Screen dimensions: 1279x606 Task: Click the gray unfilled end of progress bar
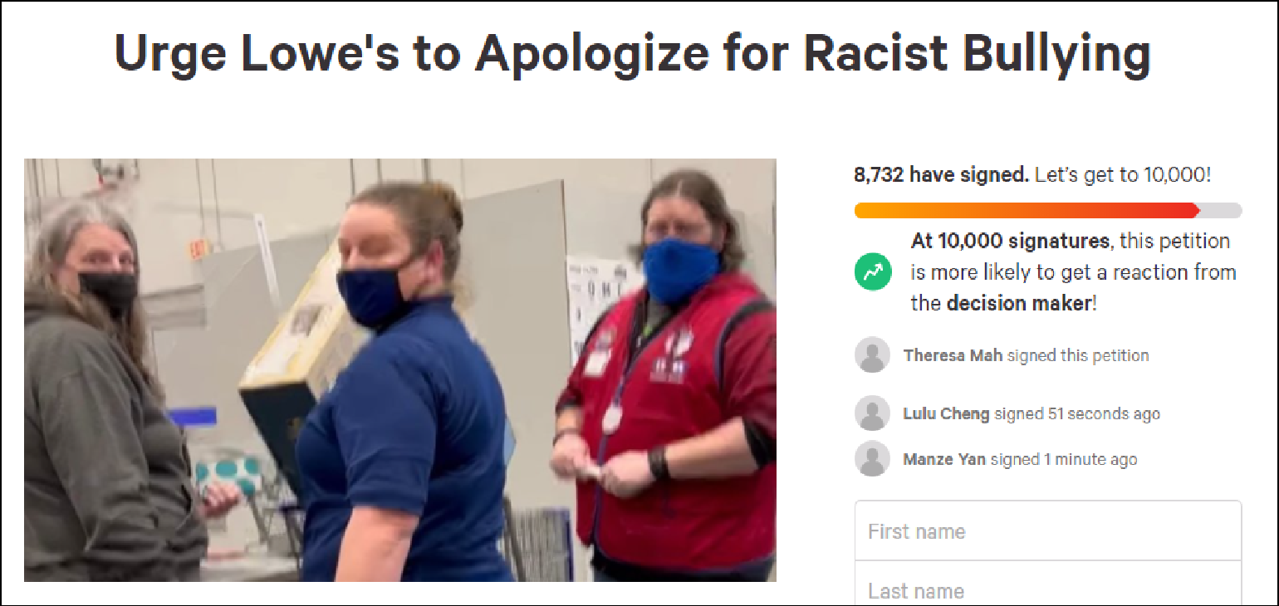coord(1222,210)
